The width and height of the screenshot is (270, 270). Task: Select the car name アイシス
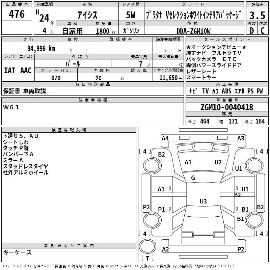click(87, 15)
